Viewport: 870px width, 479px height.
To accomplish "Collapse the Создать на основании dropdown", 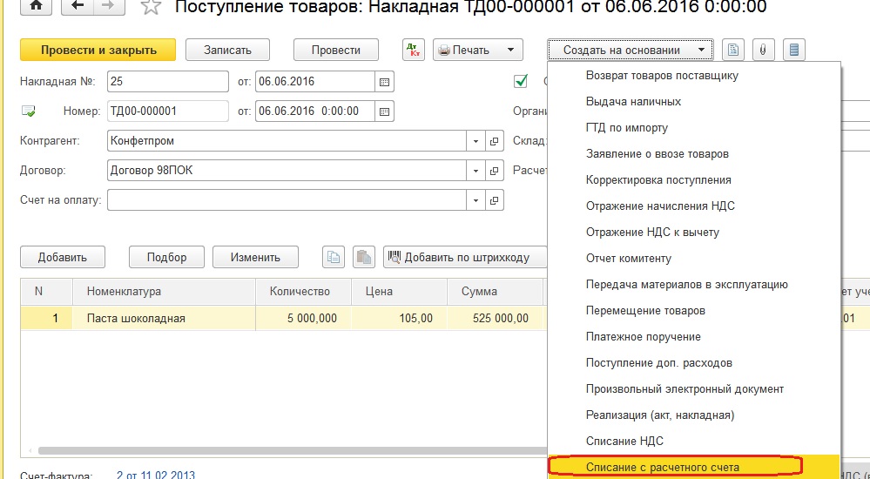I will [631, 50].
